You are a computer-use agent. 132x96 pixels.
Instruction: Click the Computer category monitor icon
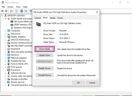pyautogui.click(x=9, y=31)
